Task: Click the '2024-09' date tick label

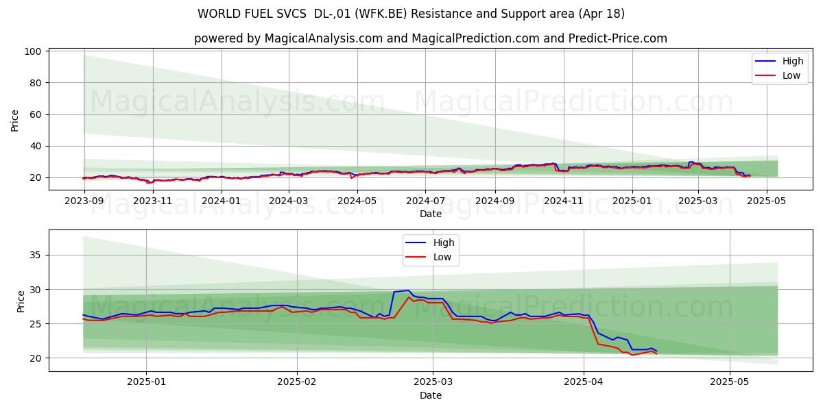Action: point(496,201)
